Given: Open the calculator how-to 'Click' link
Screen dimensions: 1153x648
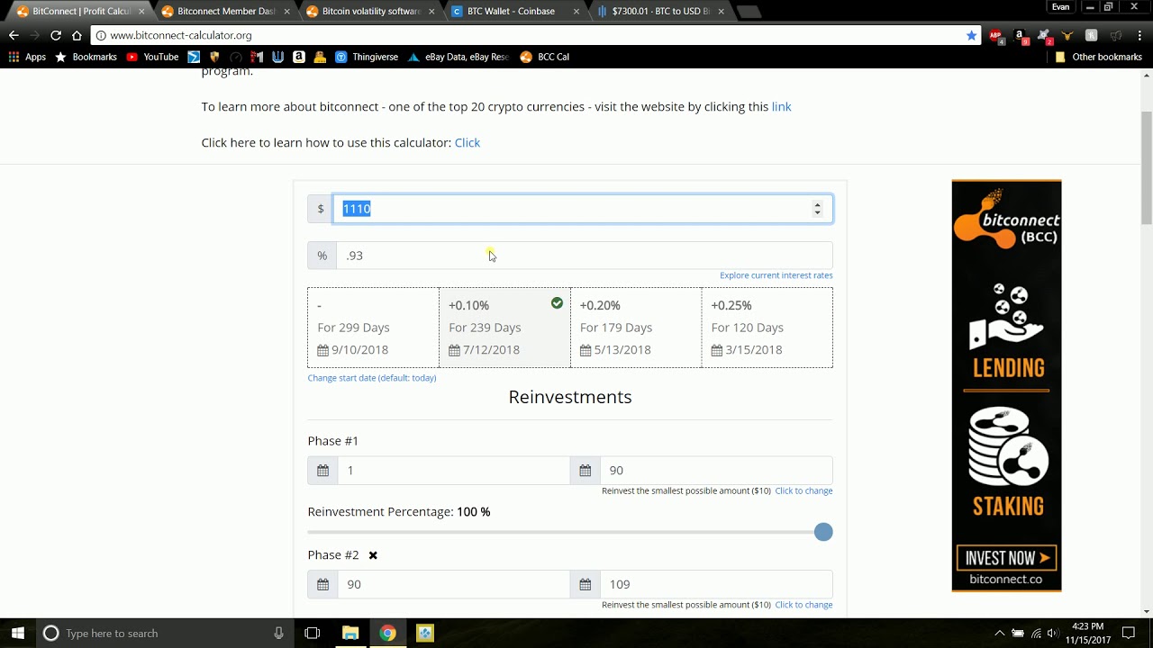Looking at the screenshot, I should click(468, 142).
